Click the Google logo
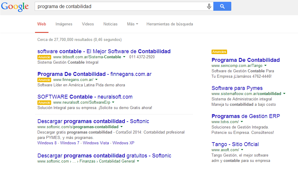This screenshot has height=170, width=298. [15, 7]
